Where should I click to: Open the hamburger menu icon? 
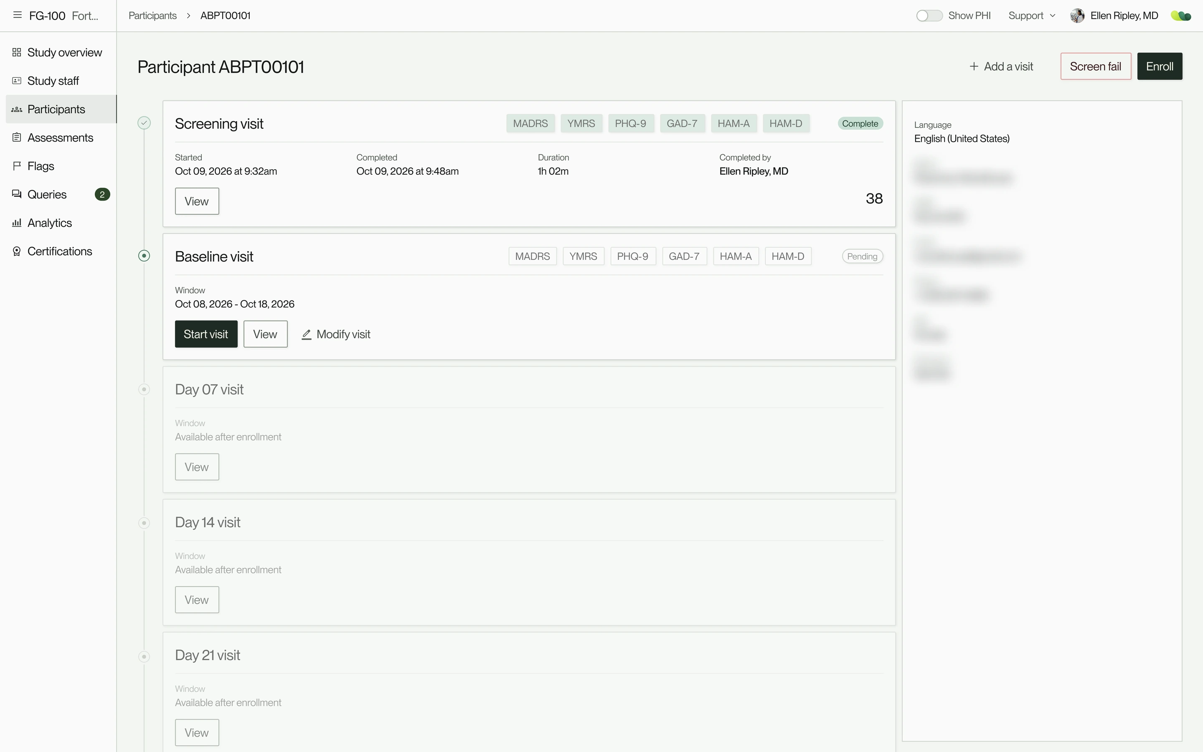18,15
